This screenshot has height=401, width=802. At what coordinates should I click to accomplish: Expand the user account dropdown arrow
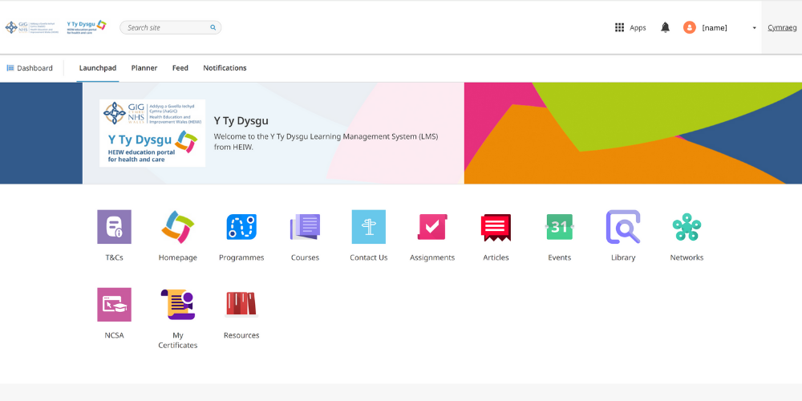click(754, 28)
